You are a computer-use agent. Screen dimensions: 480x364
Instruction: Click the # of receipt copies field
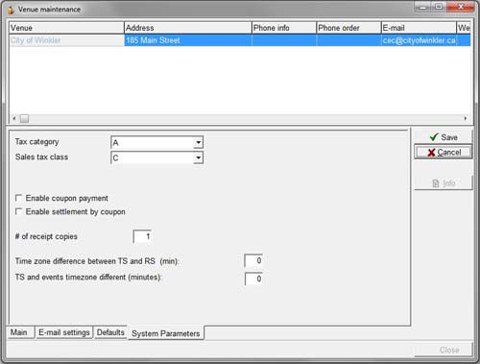[x=142, y=236]
